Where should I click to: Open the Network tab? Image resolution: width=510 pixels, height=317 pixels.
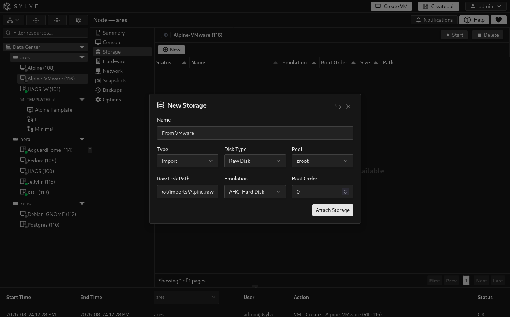pos(122,71)
